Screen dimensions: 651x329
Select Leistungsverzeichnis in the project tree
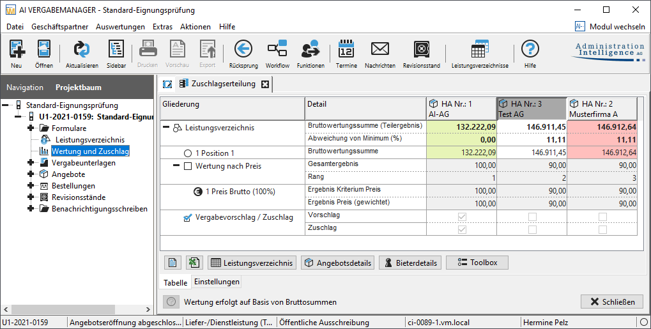89,139
